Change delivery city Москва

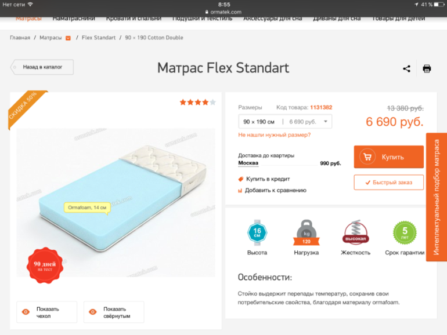[x=248, y=163]
